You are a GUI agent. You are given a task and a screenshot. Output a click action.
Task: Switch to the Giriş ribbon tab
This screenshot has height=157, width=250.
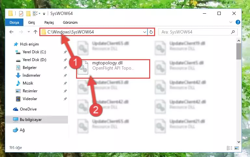[x=32, y=22]
